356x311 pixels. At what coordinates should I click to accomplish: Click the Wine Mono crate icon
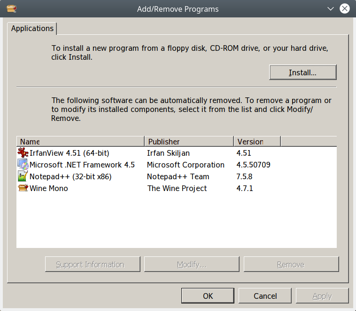(x=23, y=188)
